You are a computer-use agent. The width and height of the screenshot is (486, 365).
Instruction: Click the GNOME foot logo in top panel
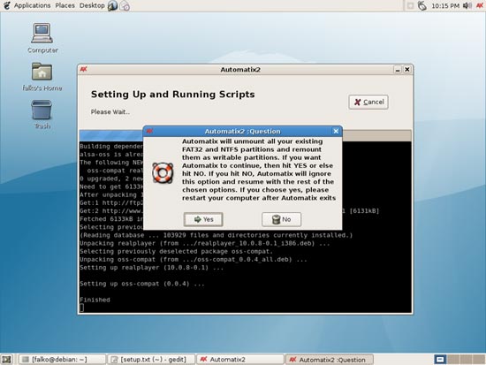6,5
